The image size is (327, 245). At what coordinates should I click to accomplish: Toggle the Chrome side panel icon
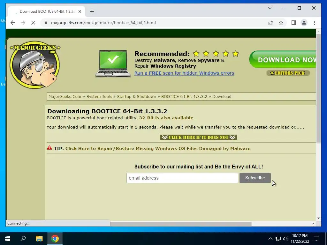point(294,23)
